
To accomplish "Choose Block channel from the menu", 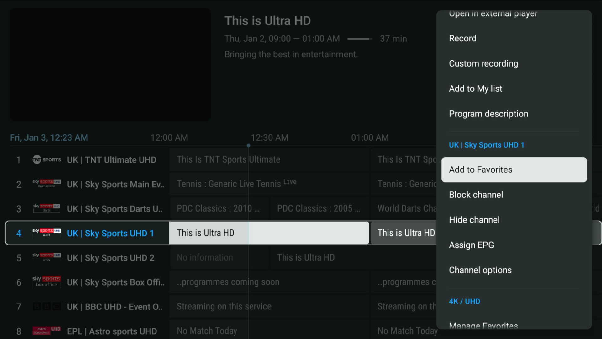I will (x=476, y=195).
